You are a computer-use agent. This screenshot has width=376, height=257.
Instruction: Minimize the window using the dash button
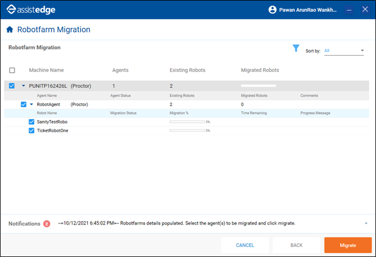(x=349, y=9)
